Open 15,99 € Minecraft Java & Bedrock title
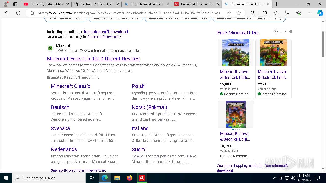Image resolution: width=326 pixels, height=183 pixels. pyautogui.click(x=235, y=74)
